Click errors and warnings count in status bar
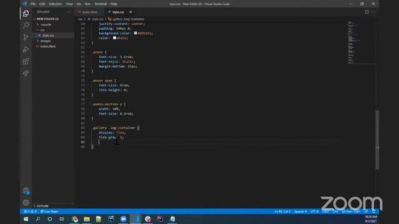This screenshot has width=399, height=224. pyautogui.click(x=30, y=212)
